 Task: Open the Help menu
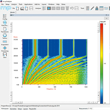(58, 4)
